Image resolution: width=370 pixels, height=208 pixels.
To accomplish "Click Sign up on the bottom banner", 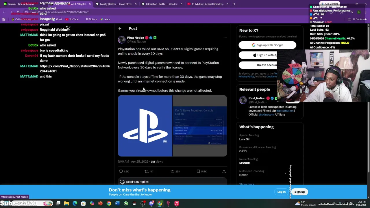I will pos(299,192).
